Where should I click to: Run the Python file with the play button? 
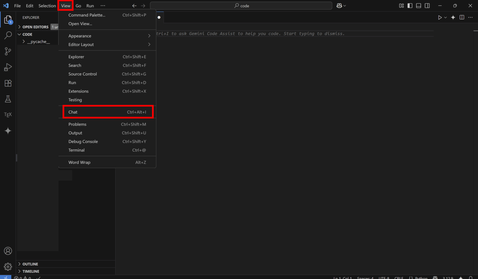tap(440, 17)
